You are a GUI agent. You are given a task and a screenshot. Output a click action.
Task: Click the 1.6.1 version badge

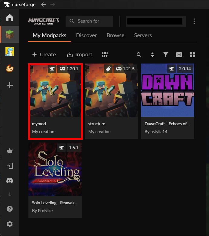[73, 148]
